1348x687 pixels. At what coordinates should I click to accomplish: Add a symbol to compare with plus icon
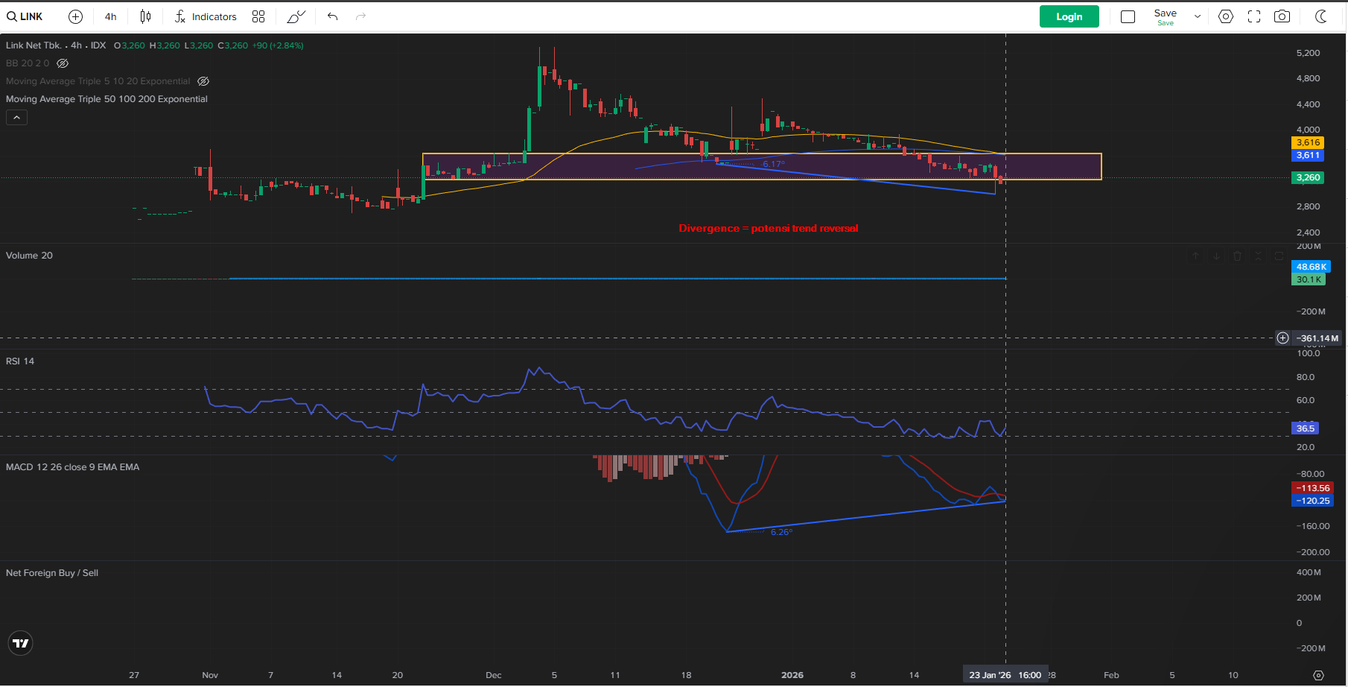pos(75,16)
